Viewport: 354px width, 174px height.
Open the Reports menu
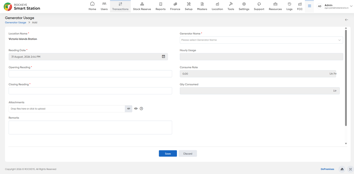point(160,6)
